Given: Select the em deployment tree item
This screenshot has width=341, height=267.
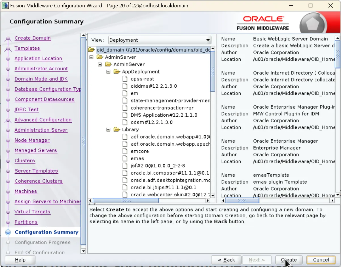Looking at the screenshot, I should 134,93.
